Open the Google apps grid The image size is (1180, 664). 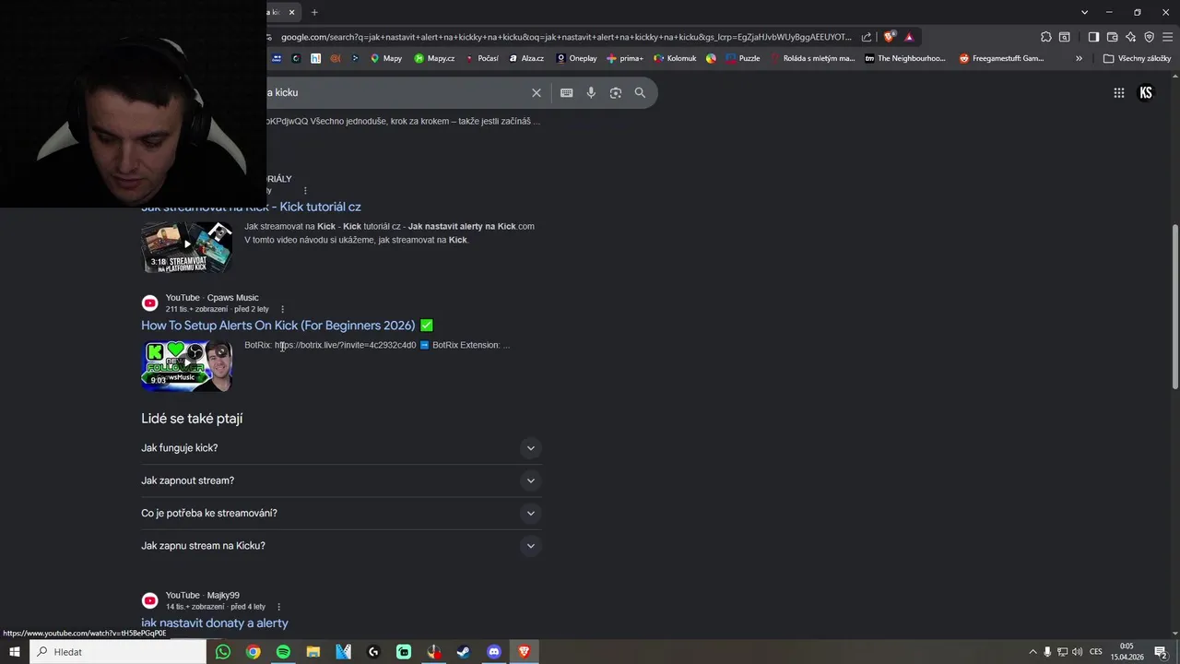pos(1118,92)
